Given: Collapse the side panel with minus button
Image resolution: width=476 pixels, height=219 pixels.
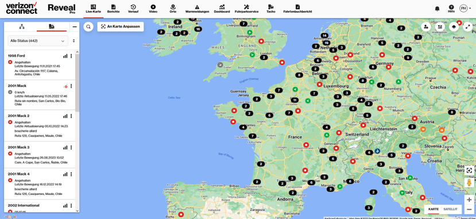Looking at the screenshot, I should point(75,26).
